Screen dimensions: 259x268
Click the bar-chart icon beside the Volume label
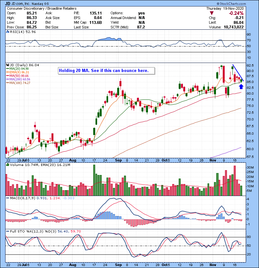click(7, 165)
